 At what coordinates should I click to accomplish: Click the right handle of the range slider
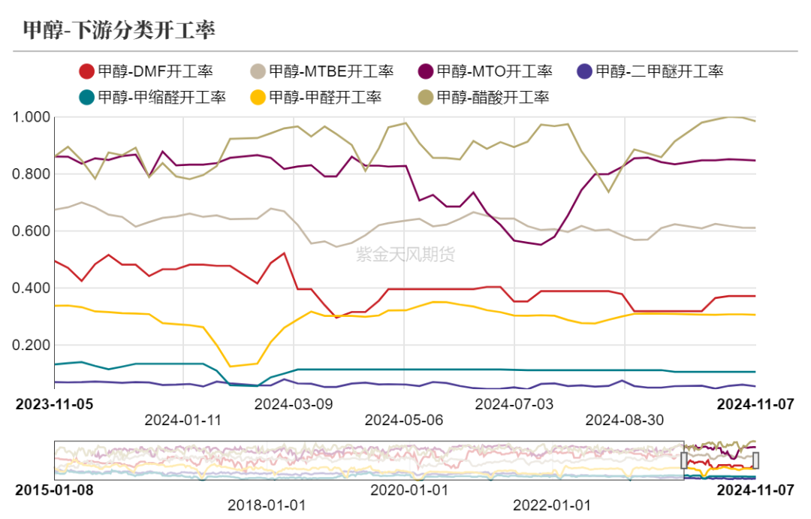tap(755, 460)
